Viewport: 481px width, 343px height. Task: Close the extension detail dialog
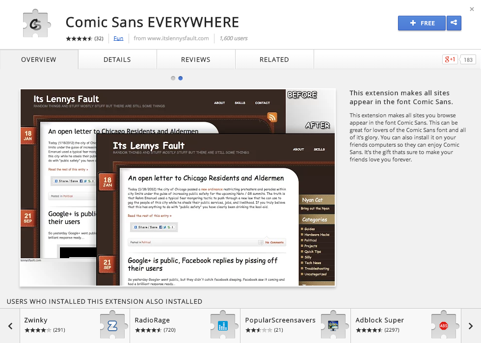(x=472, y=9)
